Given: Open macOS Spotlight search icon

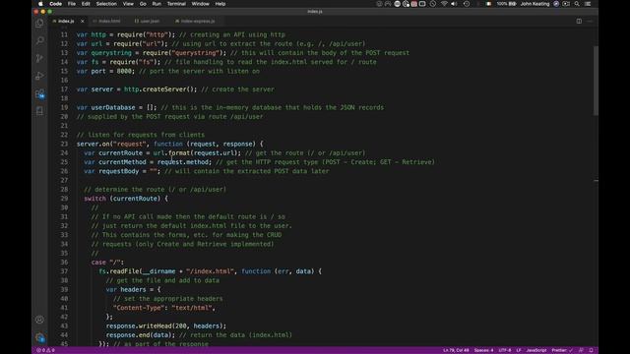Looking at the screenshot, I should click(577, 4).
